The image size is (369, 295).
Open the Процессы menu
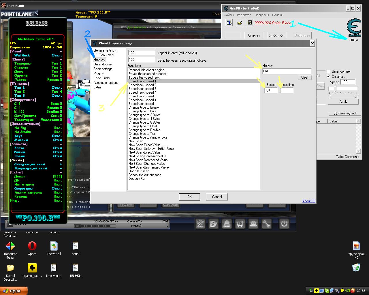(x=261, y=15)
